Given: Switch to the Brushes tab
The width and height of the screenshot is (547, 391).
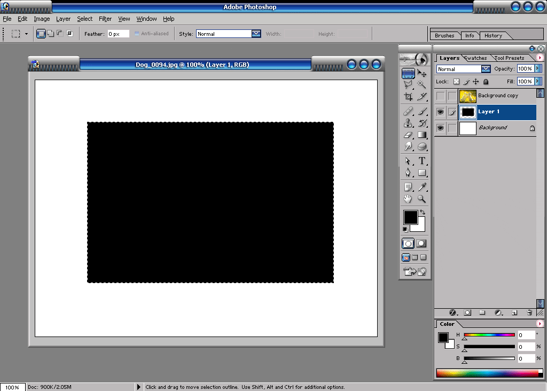Looking at the screenshot, I should (444, 36).
